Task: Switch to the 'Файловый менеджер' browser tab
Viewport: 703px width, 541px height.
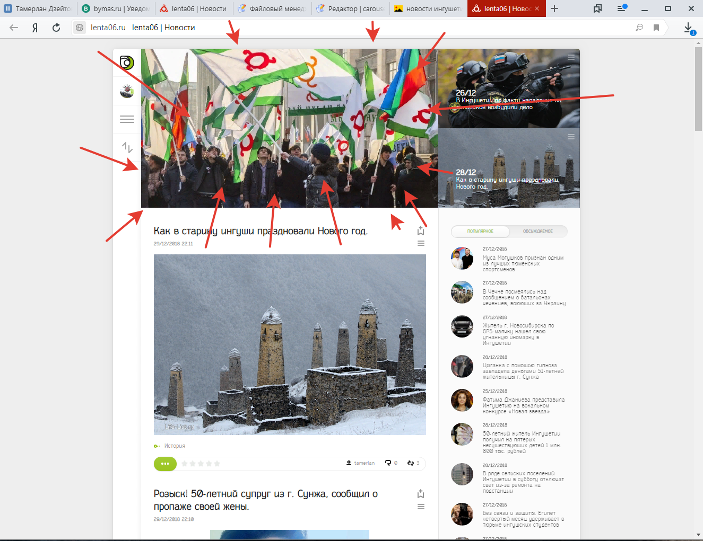Action: (x=272, y=8)
